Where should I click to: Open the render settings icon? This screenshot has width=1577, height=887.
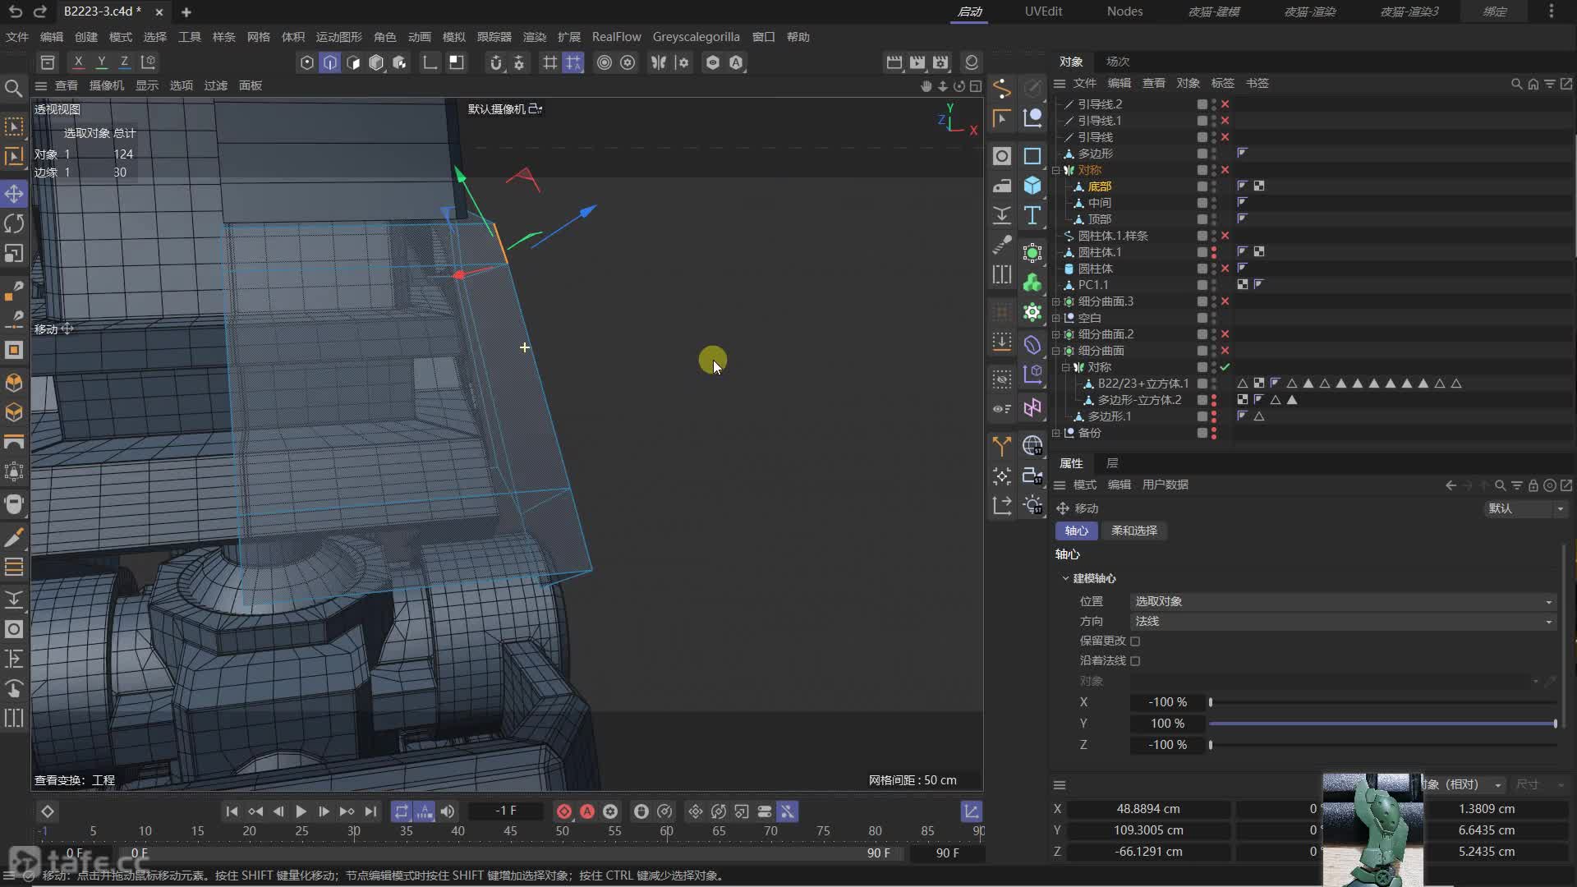click(940, 62)
